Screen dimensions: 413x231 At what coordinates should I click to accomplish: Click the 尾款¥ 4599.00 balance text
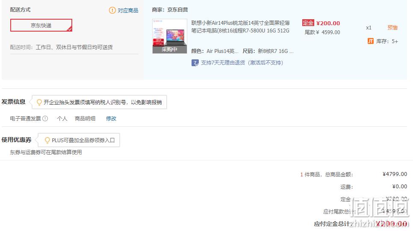[322, 32]
